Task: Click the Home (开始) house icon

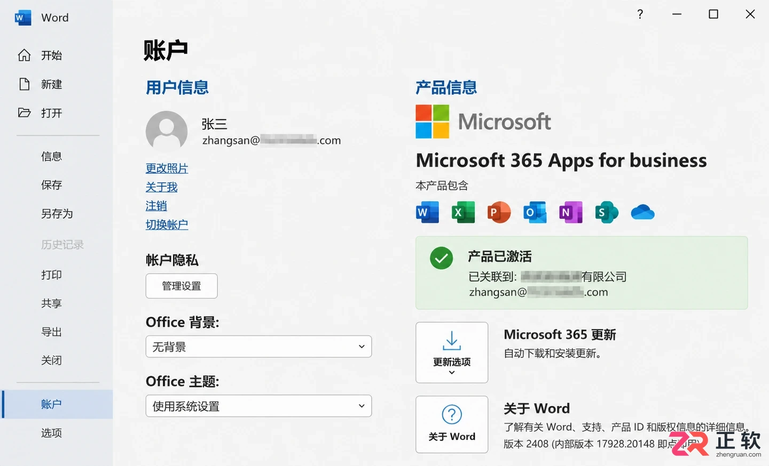Action: pyautogui.click(x=24, y=55)
